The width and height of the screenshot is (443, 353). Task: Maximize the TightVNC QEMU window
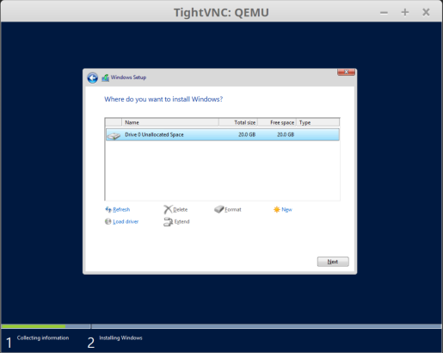click(x=405, y=12)
